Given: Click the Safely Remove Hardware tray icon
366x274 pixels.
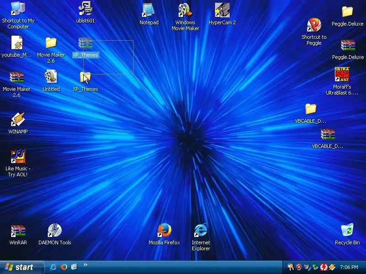Looking at the screenshot, I should point(315,267).
